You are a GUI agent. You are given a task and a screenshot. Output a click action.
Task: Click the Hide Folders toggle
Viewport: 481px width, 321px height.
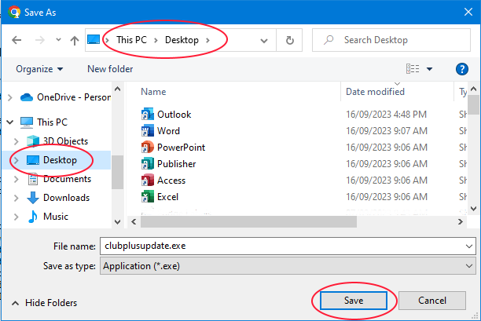pyautogui.click(x=44, y=302)
